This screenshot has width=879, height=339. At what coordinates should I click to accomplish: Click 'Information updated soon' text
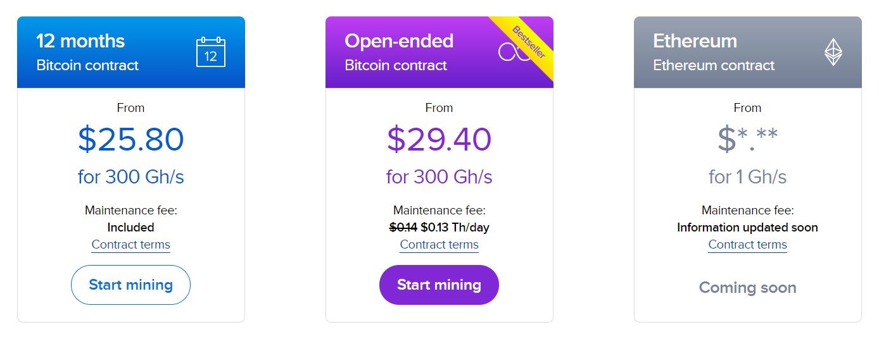[x=748, y=227]
